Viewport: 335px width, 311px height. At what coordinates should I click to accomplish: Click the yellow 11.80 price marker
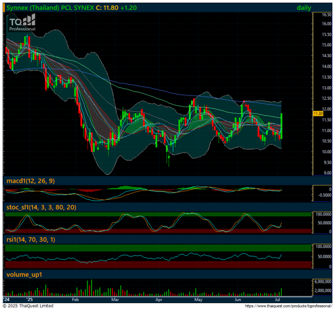(x=318, y=114)
